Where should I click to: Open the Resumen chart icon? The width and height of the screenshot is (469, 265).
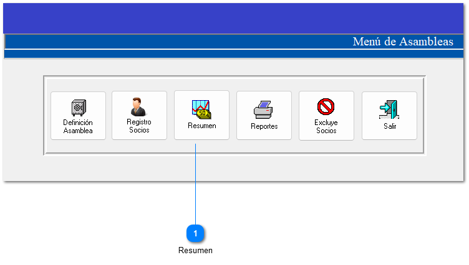click(x=201, y=109)
